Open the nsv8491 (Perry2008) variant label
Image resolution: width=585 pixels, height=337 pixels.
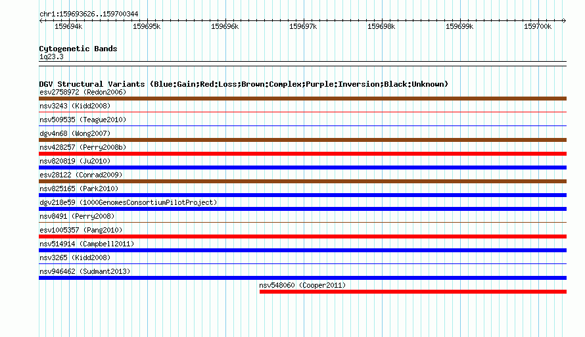(x=77, y=216)
